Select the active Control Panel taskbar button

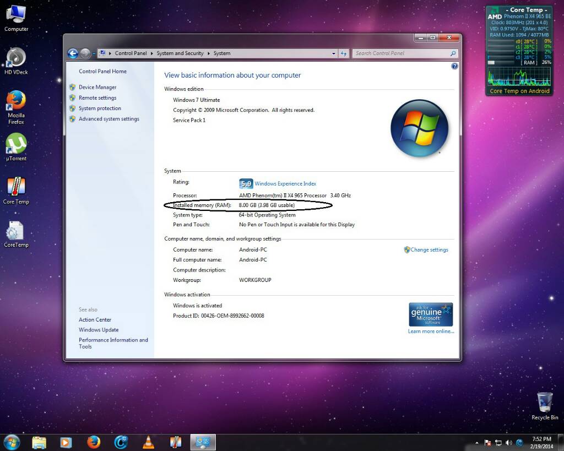tap(203, 442)
